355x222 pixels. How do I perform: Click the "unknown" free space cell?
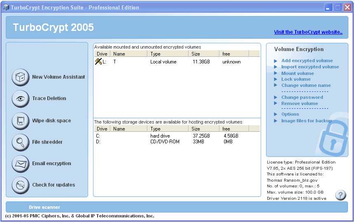(231, 62)
